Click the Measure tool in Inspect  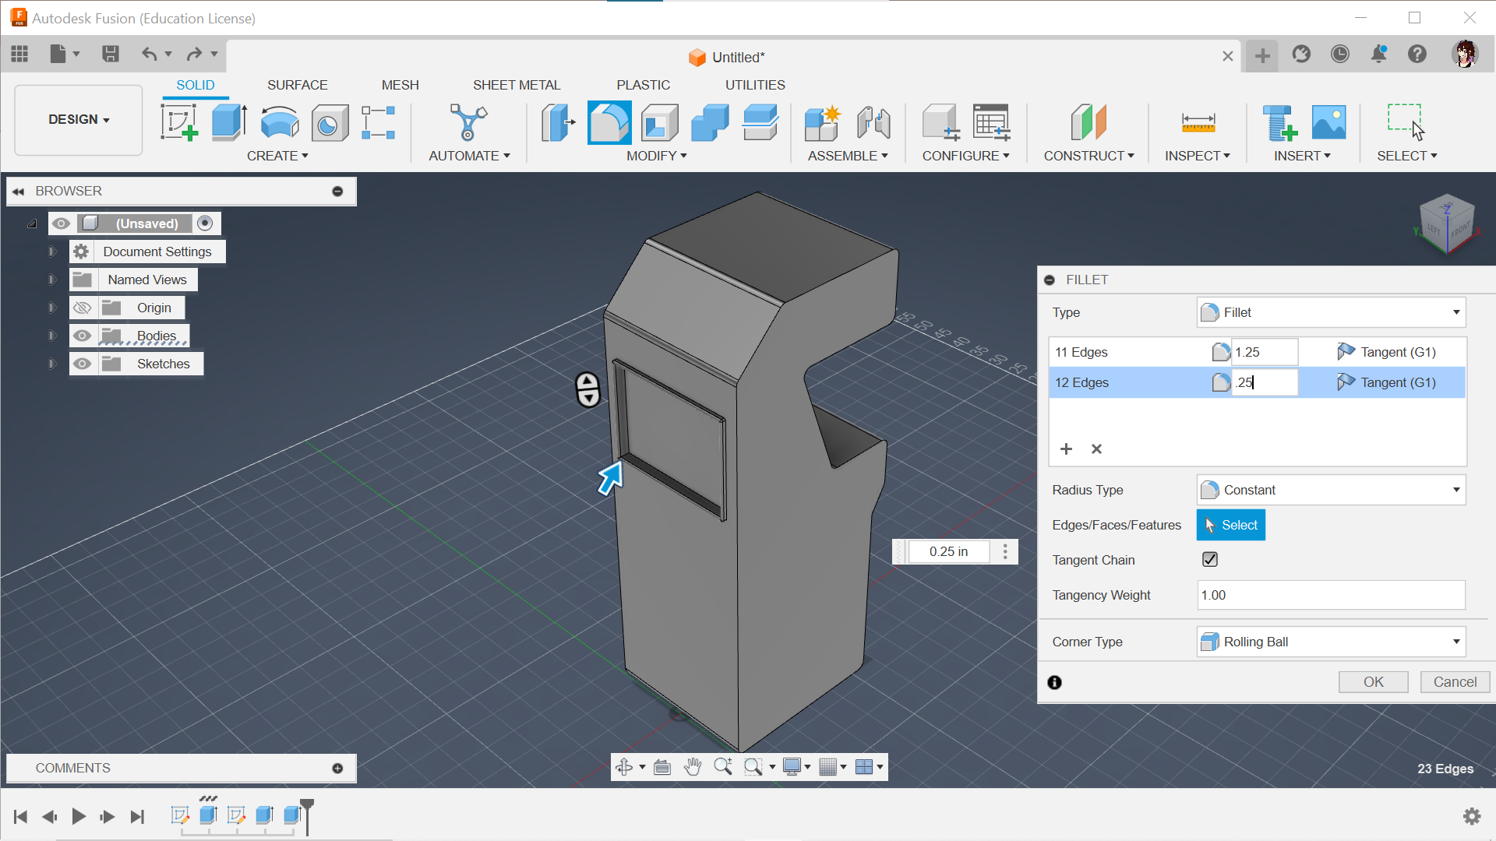click(x=1195, y=121)
